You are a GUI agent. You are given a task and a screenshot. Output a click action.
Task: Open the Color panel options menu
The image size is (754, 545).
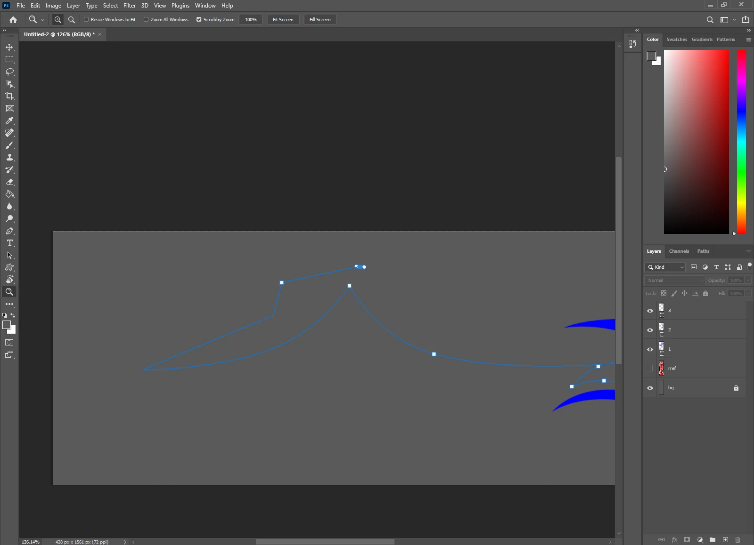(748, 40)
